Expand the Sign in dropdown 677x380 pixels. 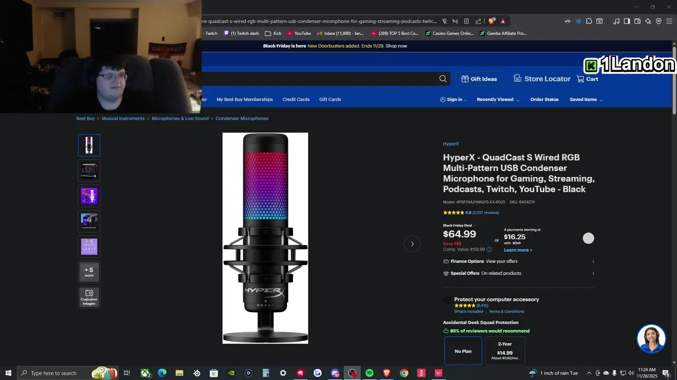[454, 99]
